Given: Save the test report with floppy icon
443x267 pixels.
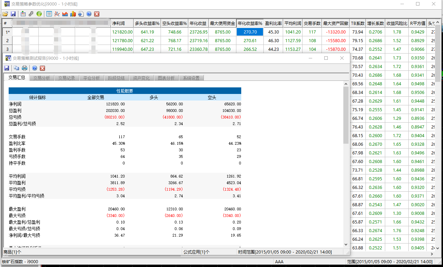Looking at the screenshot, I should (7, 68).
